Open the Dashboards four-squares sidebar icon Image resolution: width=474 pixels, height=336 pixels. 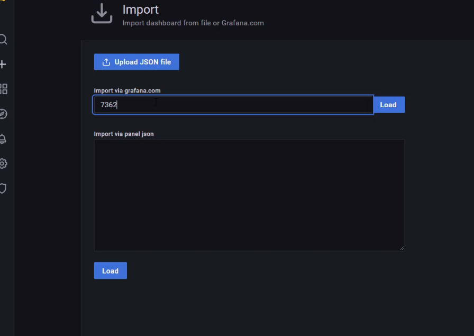[x=3, y=89]
